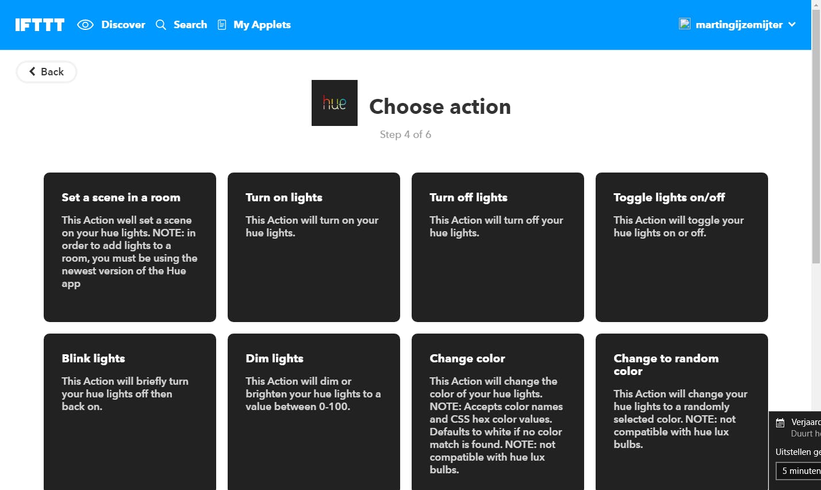This screenshot has width=821, height=490.
Task: Select the Change color action card
Action: (x=498, y=411)
